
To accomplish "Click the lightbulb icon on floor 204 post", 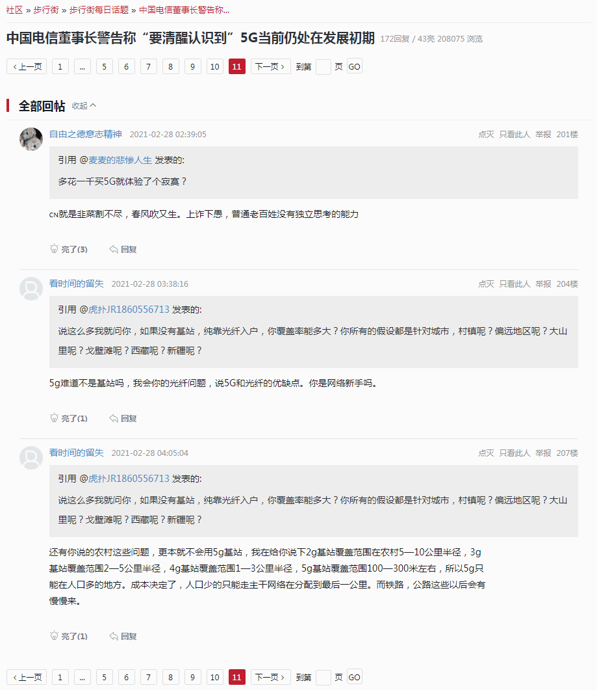I will pyautogui.click(x=54, y=418).
